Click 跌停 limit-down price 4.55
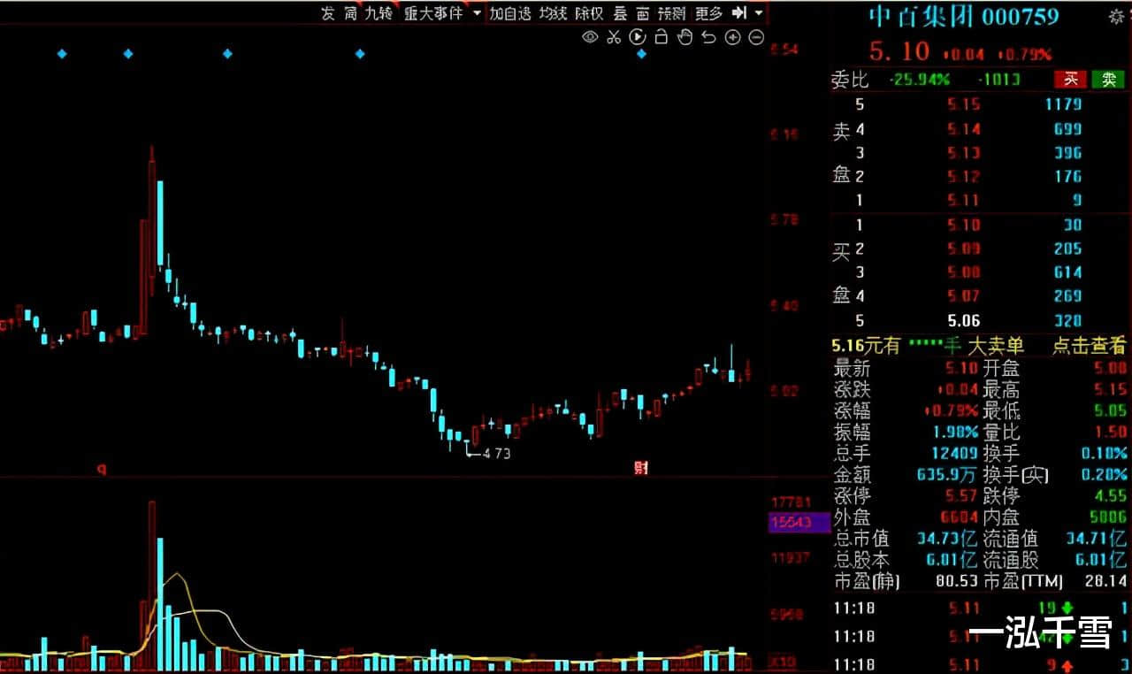 click(1110, 496)
